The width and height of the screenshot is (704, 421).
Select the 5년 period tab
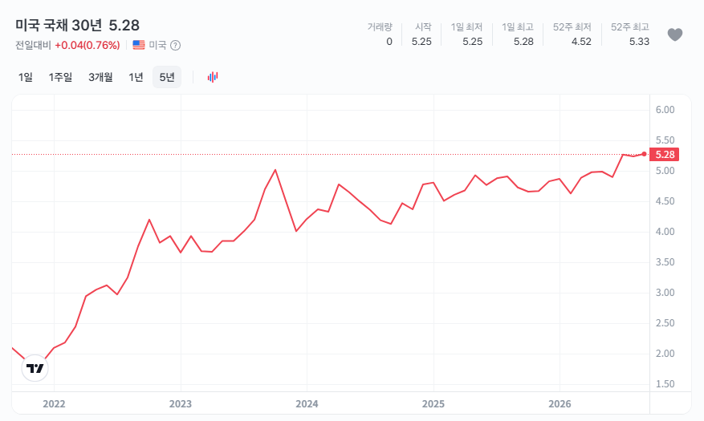tap(167, 77)
